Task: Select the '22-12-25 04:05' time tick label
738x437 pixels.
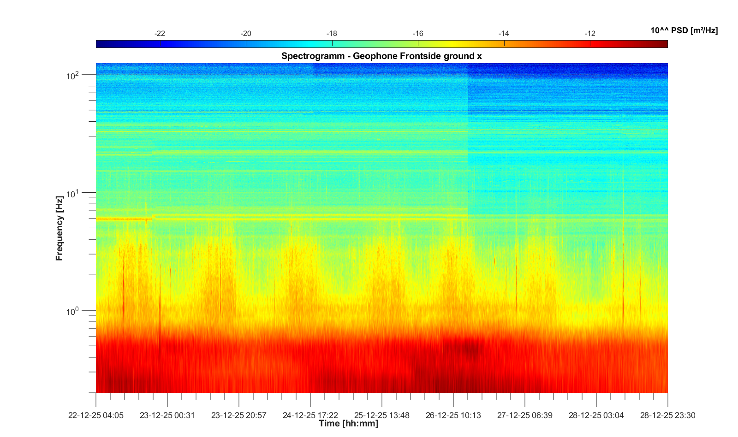Action: click(x=96, y=415)
